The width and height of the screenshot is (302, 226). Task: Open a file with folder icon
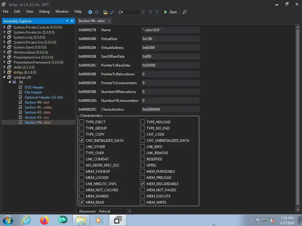tap(105, 12)
